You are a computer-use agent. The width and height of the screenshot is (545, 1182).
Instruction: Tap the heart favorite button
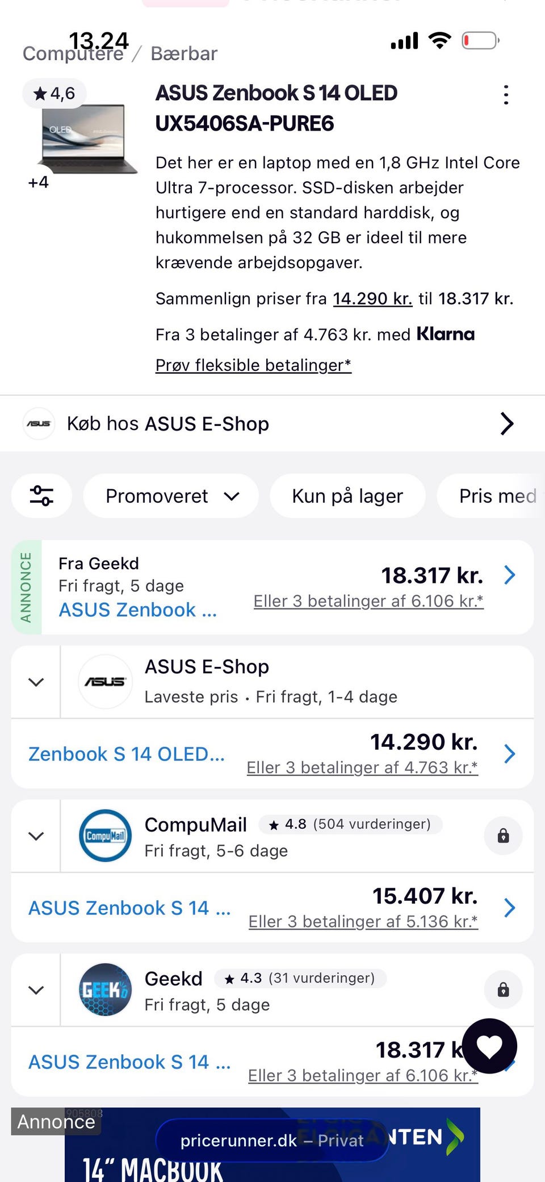489,1046
